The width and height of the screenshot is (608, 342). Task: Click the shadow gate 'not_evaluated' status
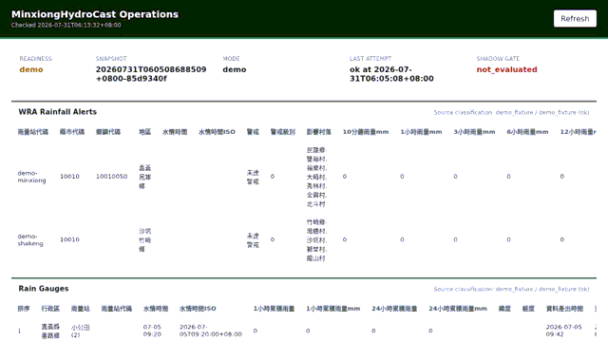(x=506, y=69)
